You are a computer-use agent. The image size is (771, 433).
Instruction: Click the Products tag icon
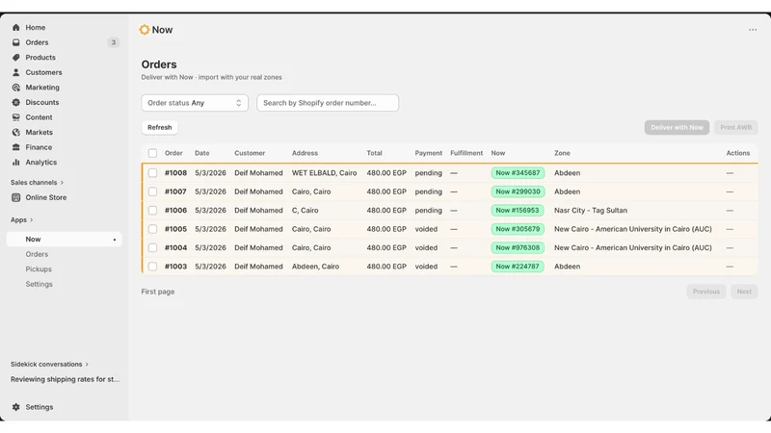coord(15,58)
